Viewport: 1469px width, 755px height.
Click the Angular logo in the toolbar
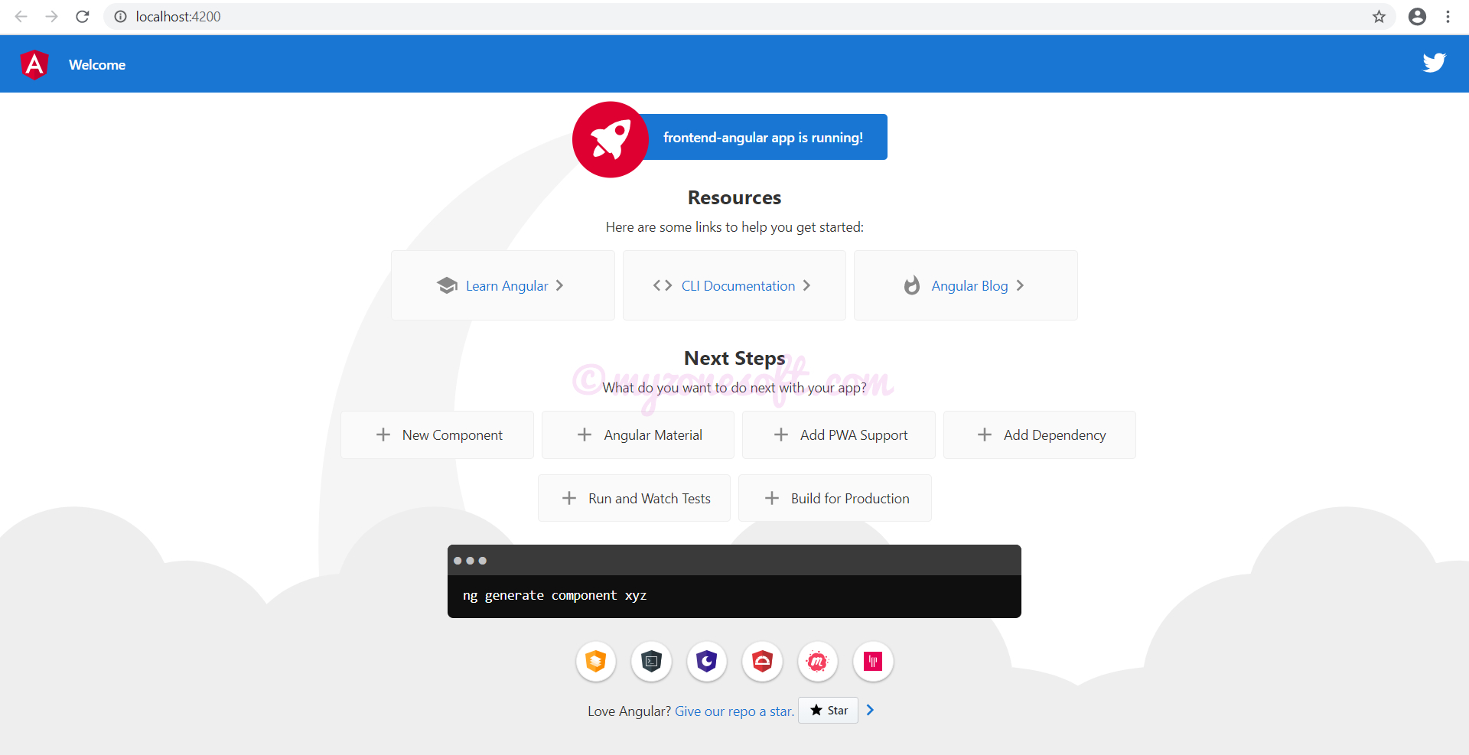tap(34, 65)
